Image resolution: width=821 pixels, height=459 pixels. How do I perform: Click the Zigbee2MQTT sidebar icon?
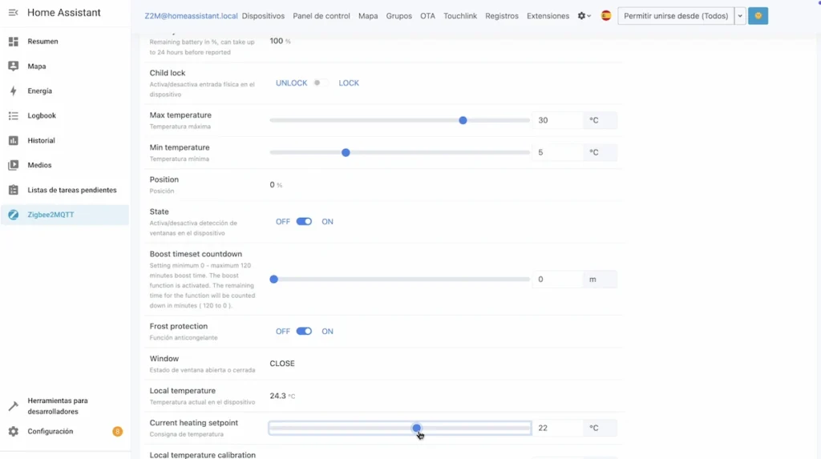[13, 215]
